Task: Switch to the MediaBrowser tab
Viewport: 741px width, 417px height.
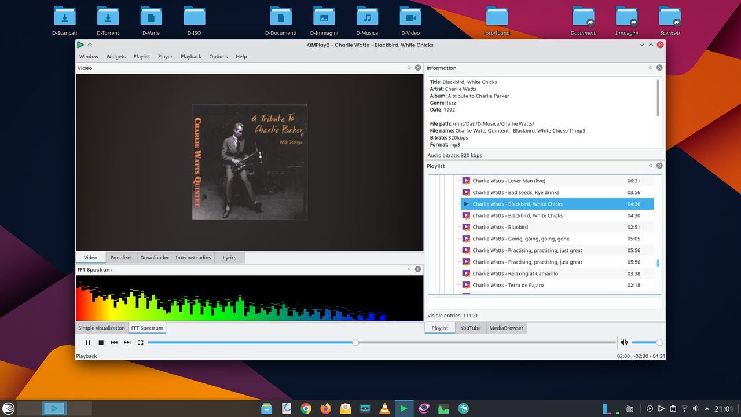Action: [507, 328]
